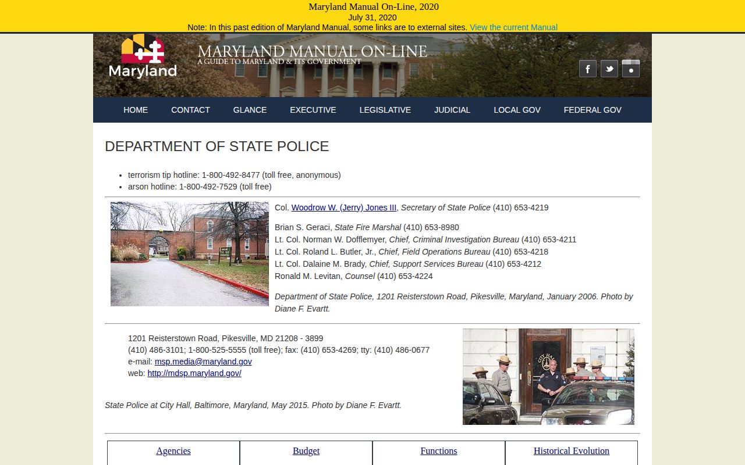Click the phone and fax numbers line

coord(279,350)
